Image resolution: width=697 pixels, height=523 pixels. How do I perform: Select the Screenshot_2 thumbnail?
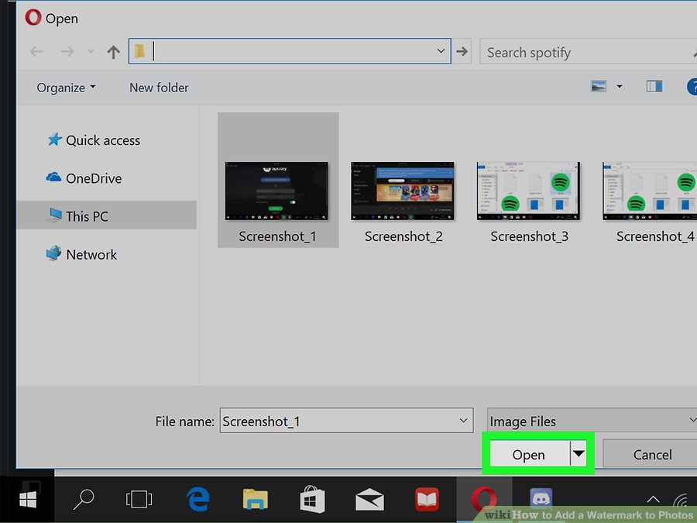coord(403,202)
